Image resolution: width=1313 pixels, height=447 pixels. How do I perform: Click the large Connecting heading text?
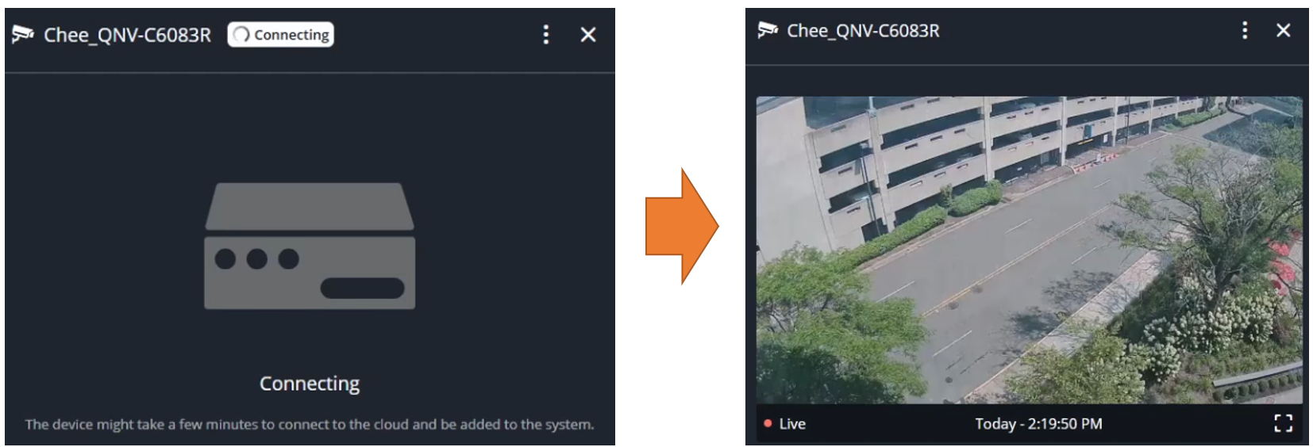pyautogui.click(x=310, y=384)
